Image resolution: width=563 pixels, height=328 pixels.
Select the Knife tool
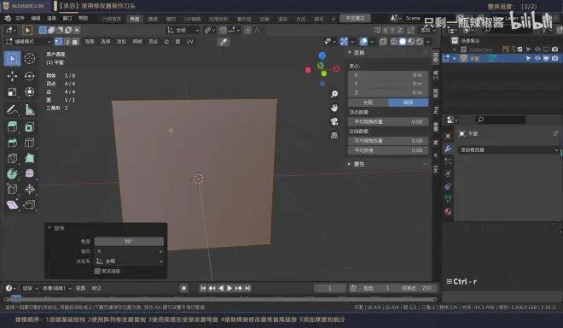12,158
